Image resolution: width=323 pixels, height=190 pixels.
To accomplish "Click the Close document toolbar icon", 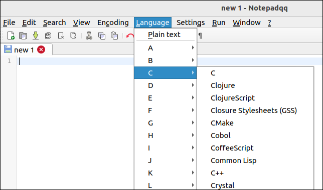I will coord(61,35).
